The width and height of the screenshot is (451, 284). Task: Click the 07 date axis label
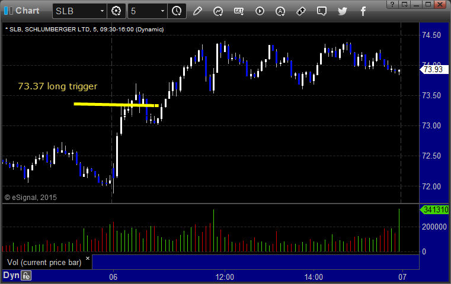click(x=402, y=277)
